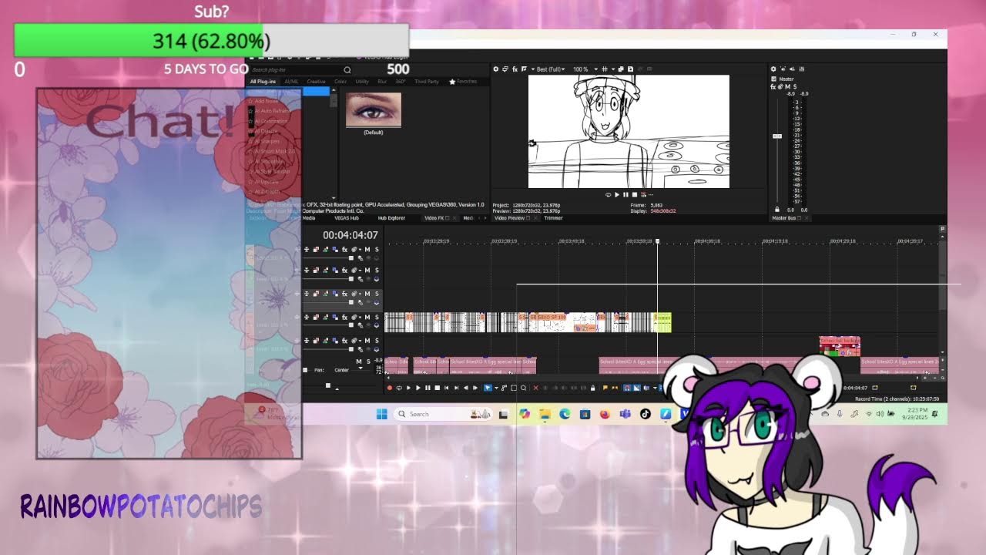986x555 pixels.
Task: Open the Color plug-in category
Action: click(x=339, y=82)
